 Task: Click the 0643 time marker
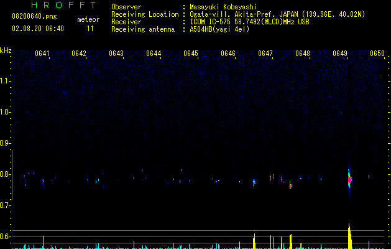(116, 54)
